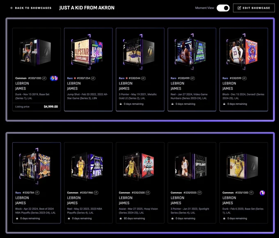
Task: Click '0 days remaining' on #330/1966 card
Action: 82,218
